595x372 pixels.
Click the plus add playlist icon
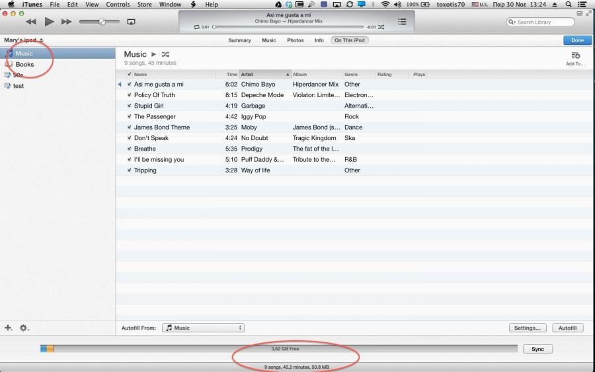9,328
